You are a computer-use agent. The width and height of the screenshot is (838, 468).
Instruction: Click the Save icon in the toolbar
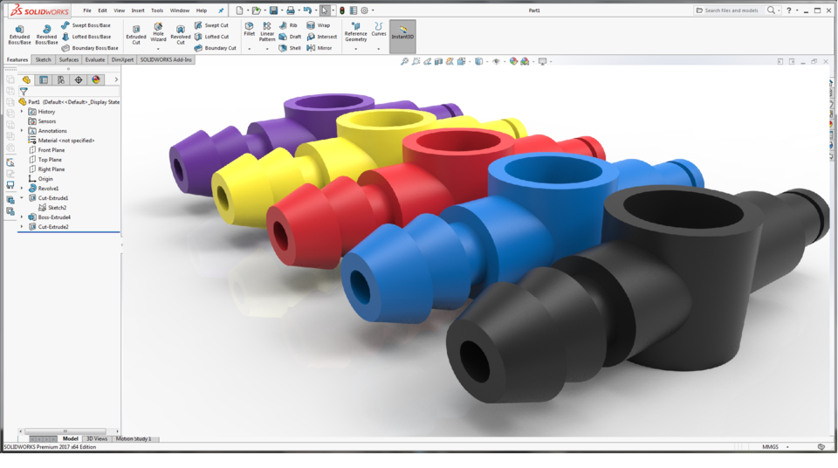[273, 10]
